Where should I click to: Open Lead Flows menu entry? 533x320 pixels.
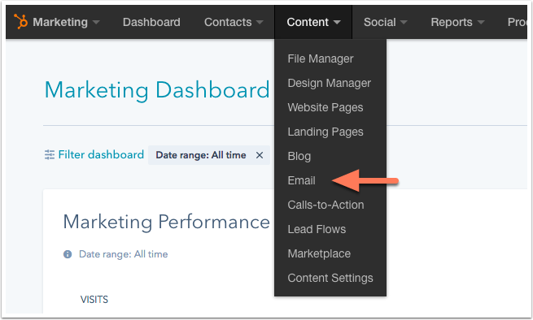click(317, 229)
